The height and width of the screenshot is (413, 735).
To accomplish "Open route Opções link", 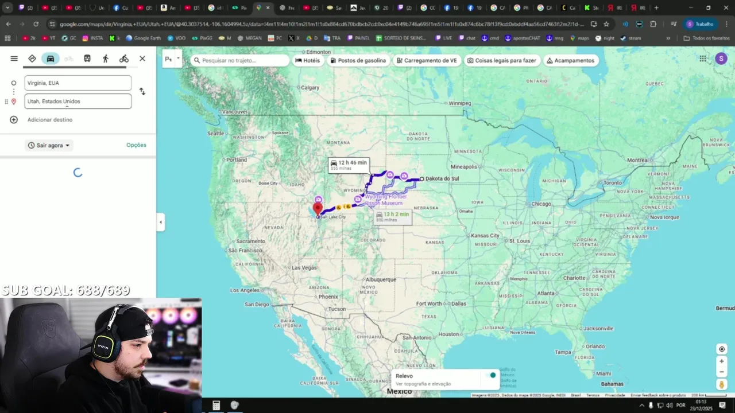I will 136,145.
